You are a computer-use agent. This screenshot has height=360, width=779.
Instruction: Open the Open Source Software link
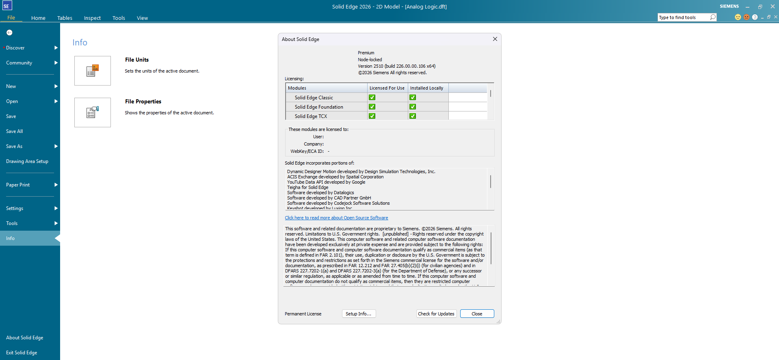pos(336,218)
